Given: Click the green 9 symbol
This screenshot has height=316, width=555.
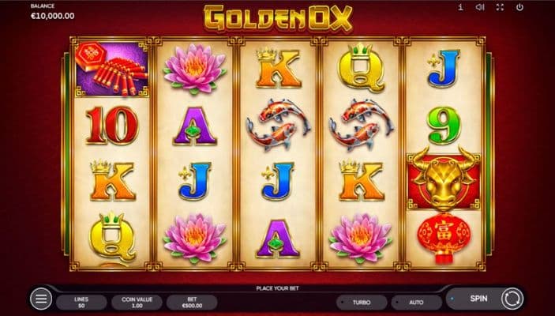Looking at the screenshot, I should 444,125.
